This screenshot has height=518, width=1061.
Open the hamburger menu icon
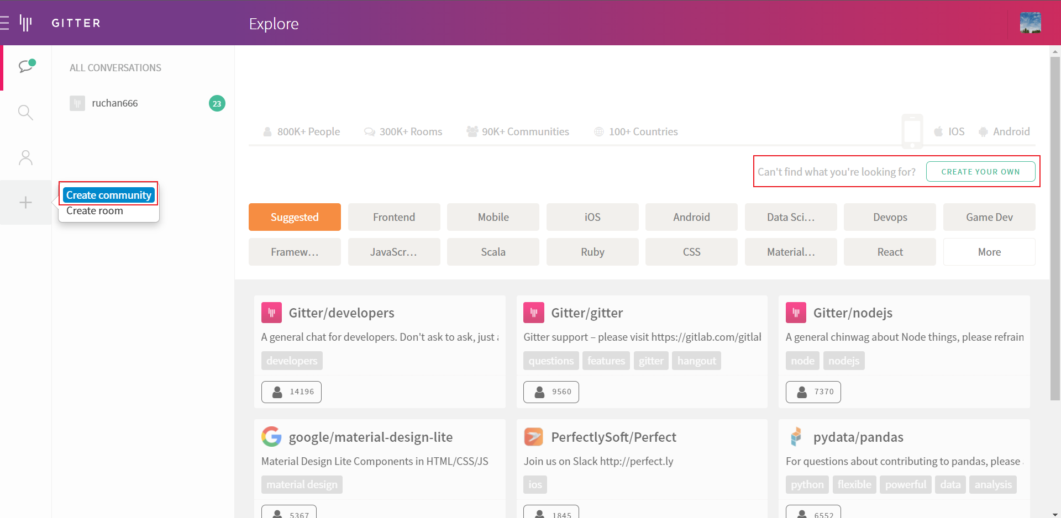(x=4, y=23)
